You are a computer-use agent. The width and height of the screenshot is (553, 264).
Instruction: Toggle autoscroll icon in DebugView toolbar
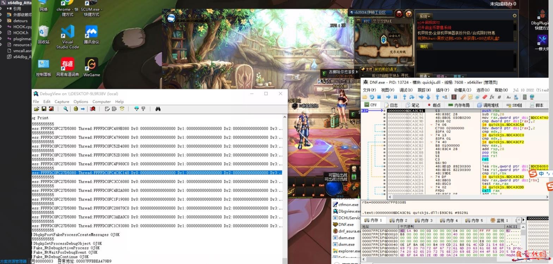click(114, 109)
